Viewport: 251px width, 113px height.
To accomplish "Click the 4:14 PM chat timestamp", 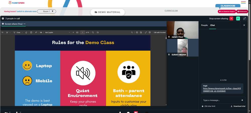I will pyautogui.click(x=223, y=80).
